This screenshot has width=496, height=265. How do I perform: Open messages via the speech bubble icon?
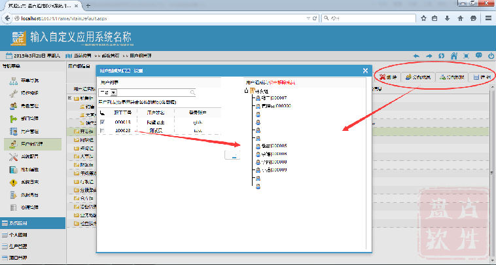pos(478,56)
